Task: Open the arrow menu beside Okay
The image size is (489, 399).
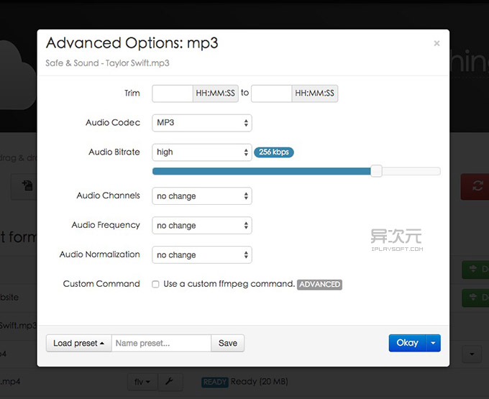Action: (433, 343)
